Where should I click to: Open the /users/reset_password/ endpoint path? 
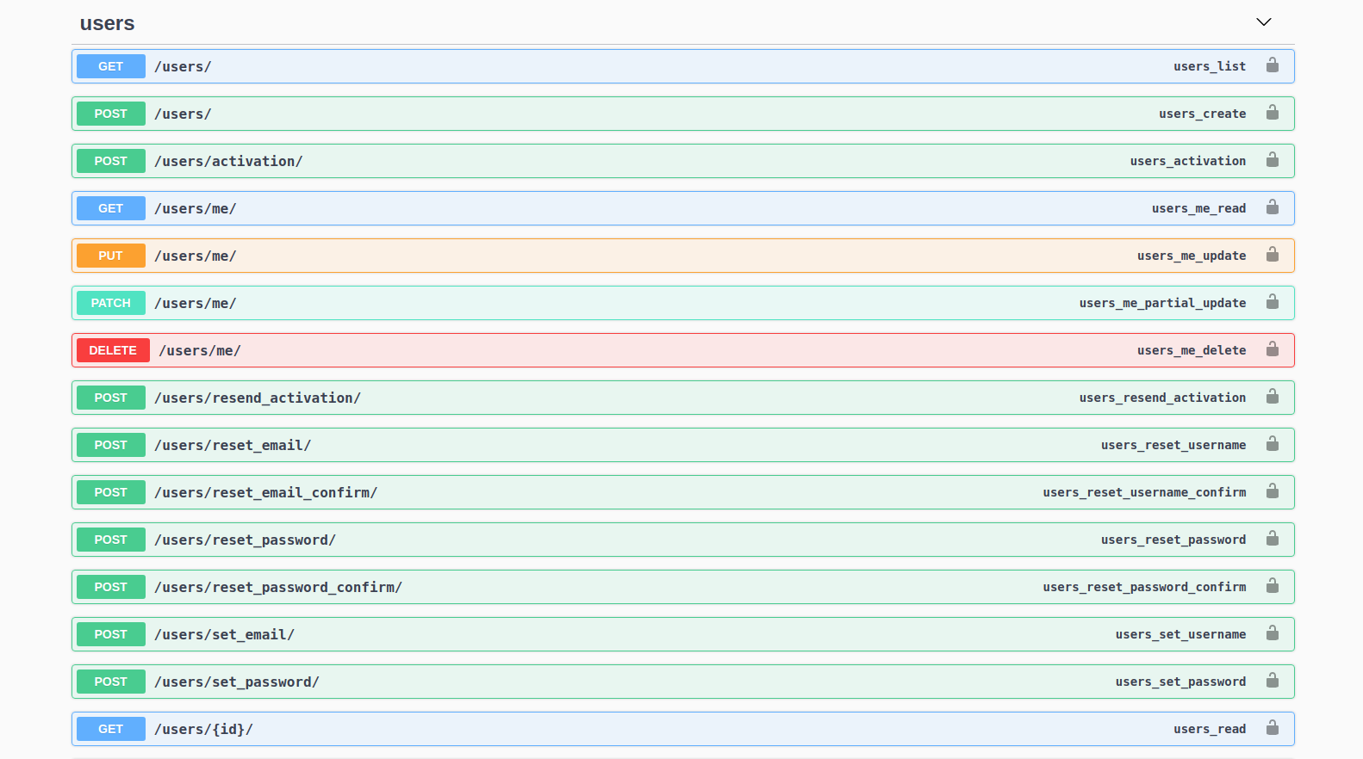pyautogui.click(x=246, y=540)
